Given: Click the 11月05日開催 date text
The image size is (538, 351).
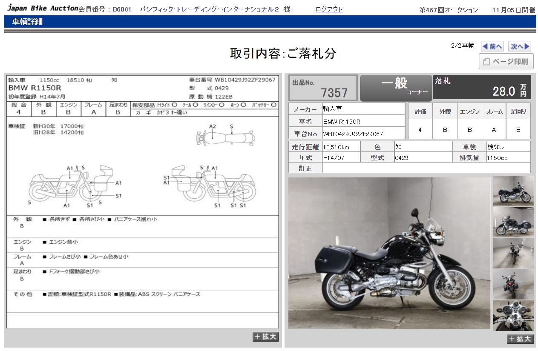Looking at the screenshot, I should [x=513, y=10].
